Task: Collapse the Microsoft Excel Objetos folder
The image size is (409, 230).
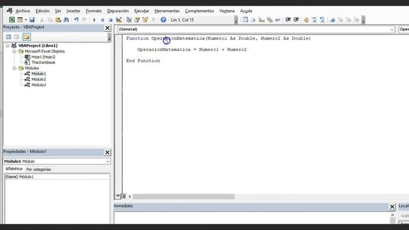Action: [14, 51]
